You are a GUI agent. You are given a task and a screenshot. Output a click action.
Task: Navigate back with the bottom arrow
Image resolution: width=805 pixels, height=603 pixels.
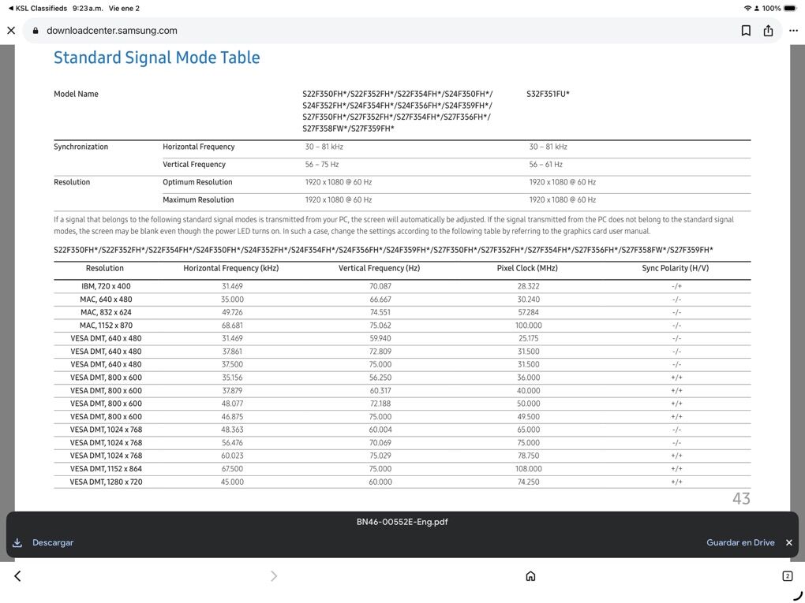point(17,576)
